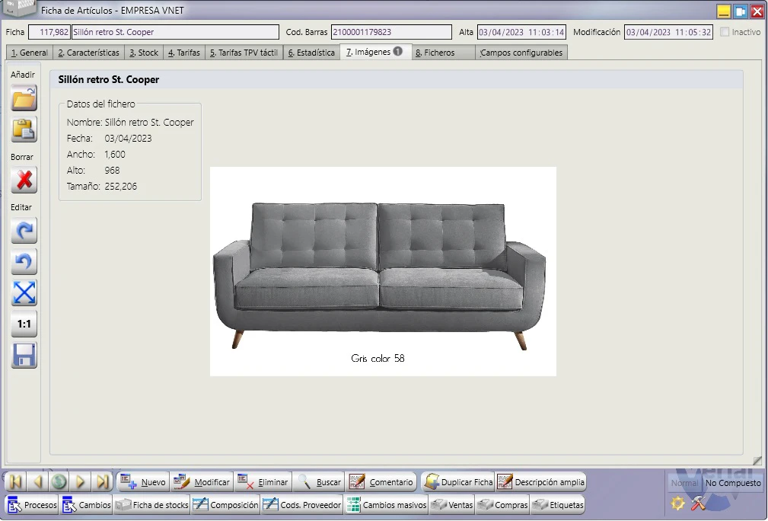Open the tools wrench icon
The image size is (768, 521).
click(x=699, y=503)
